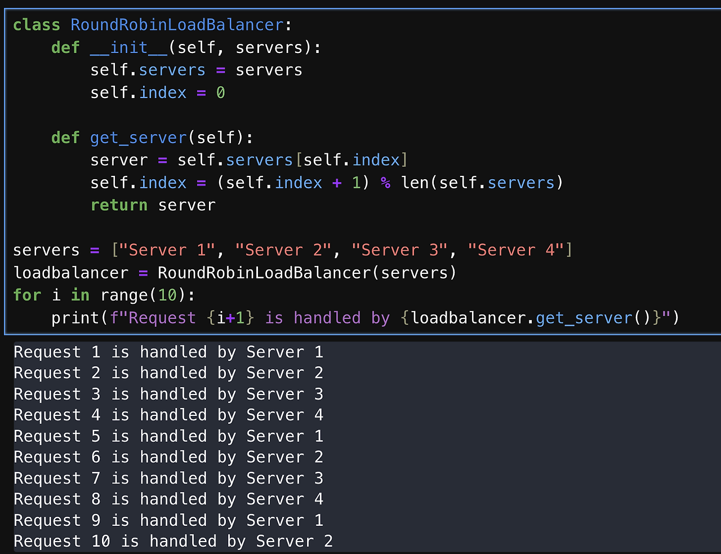
Task: Click output line "Request 9 is handled by Server 1"
Action: point(168,520)
